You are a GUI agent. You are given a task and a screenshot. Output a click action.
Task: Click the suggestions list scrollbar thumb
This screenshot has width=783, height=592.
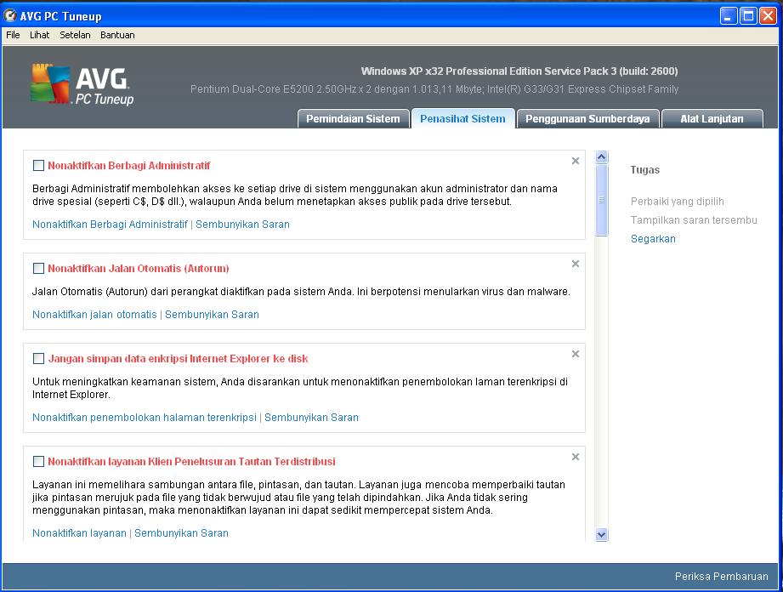pyautogui.click(x=602, y=200)
